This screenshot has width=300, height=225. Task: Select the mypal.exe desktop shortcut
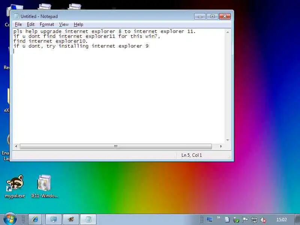pyautogui.click(x=15, y=186)
